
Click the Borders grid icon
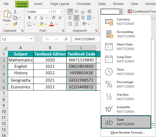[x=29, y=24]
